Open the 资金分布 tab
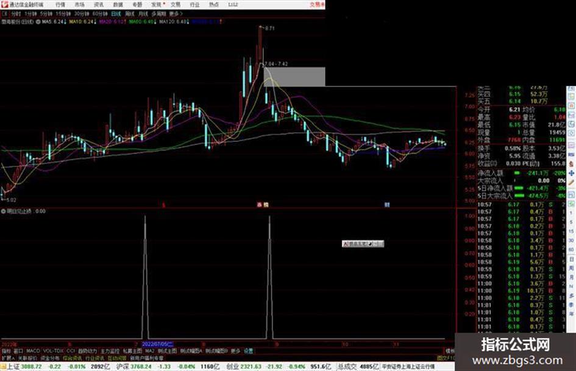576x371 pixels. 50,358
